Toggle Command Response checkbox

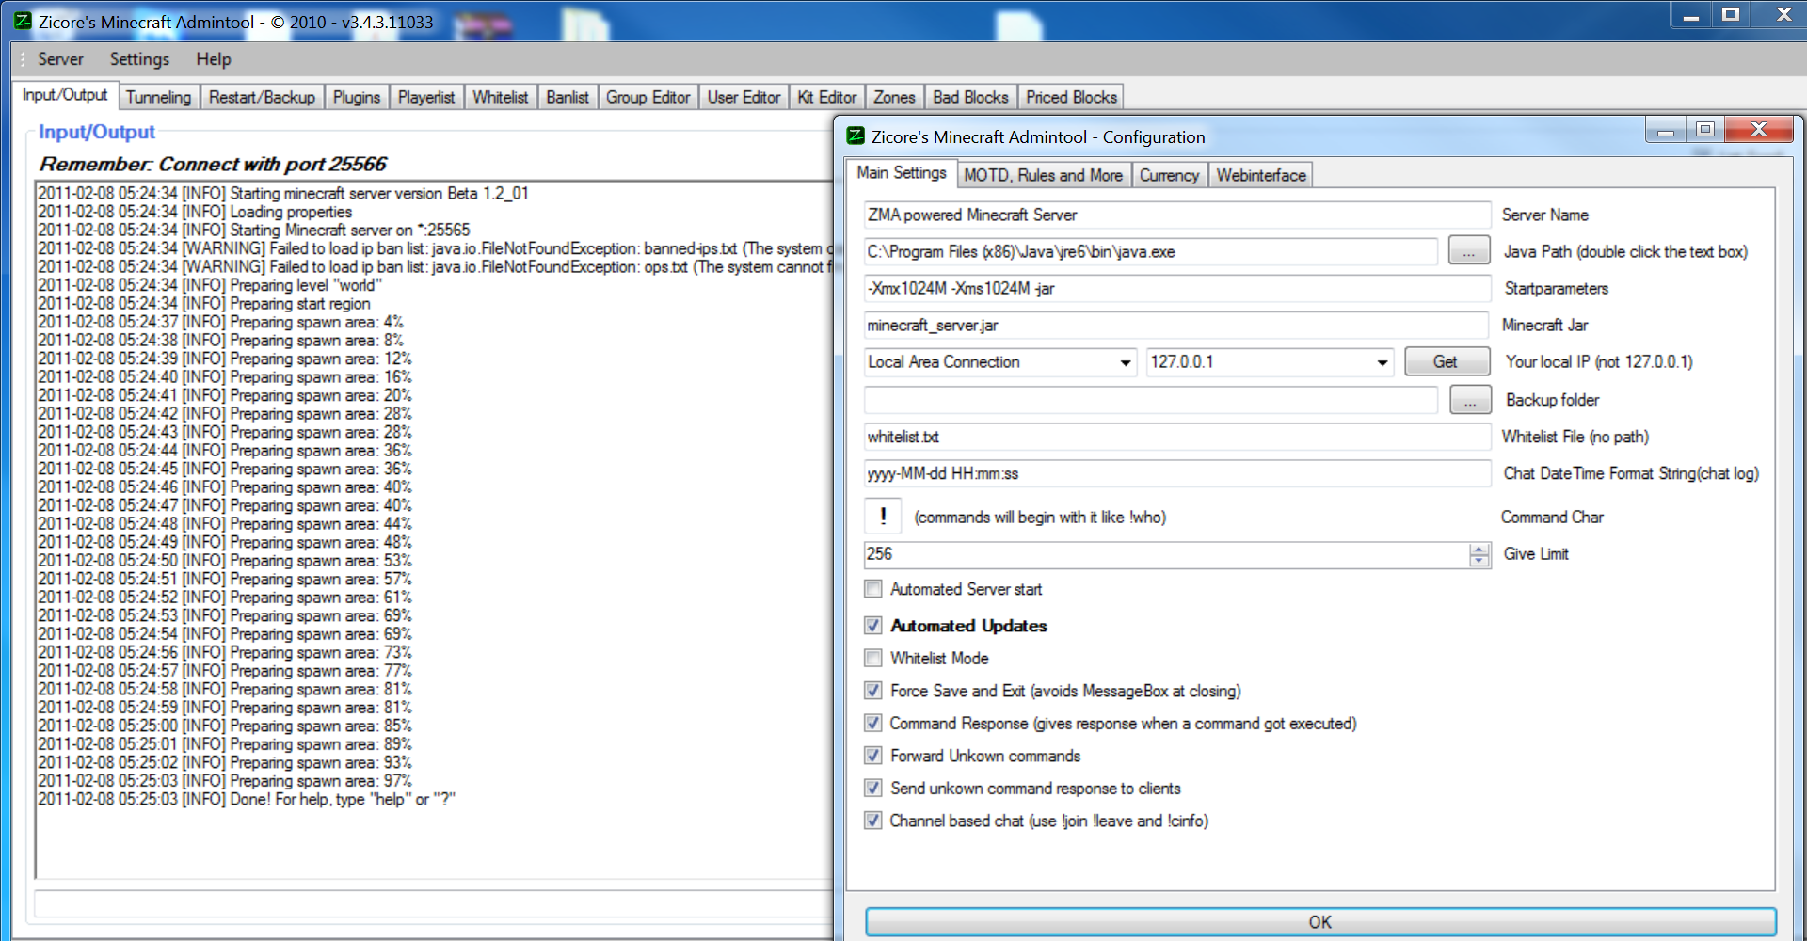coord(873,723)
